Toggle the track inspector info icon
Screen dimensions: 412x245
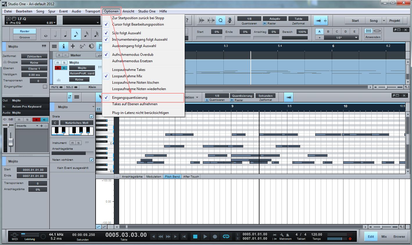63,46
